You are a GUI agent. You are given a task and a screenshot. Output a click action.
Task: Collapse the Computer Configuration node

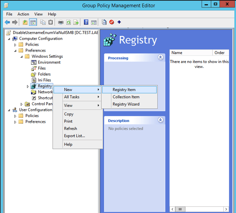pos(9,39)
